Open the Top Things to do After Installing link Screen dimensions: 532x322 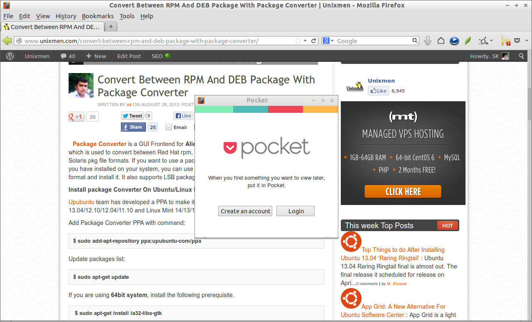(393, 254)
